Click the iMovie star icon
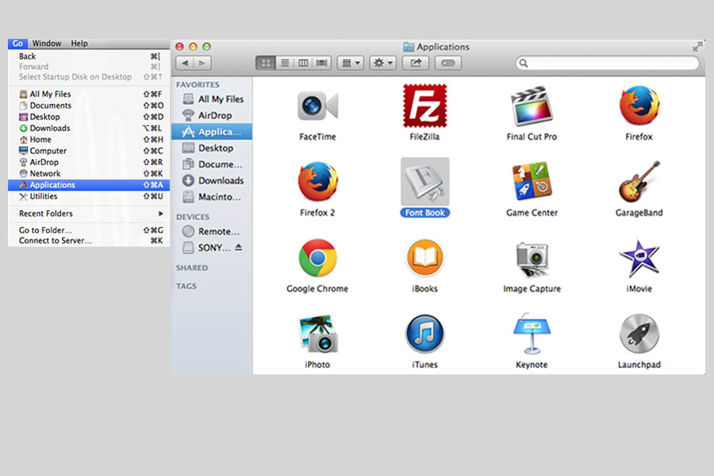The height and width of the screenshot is (476, 714). tap(639, 258)
